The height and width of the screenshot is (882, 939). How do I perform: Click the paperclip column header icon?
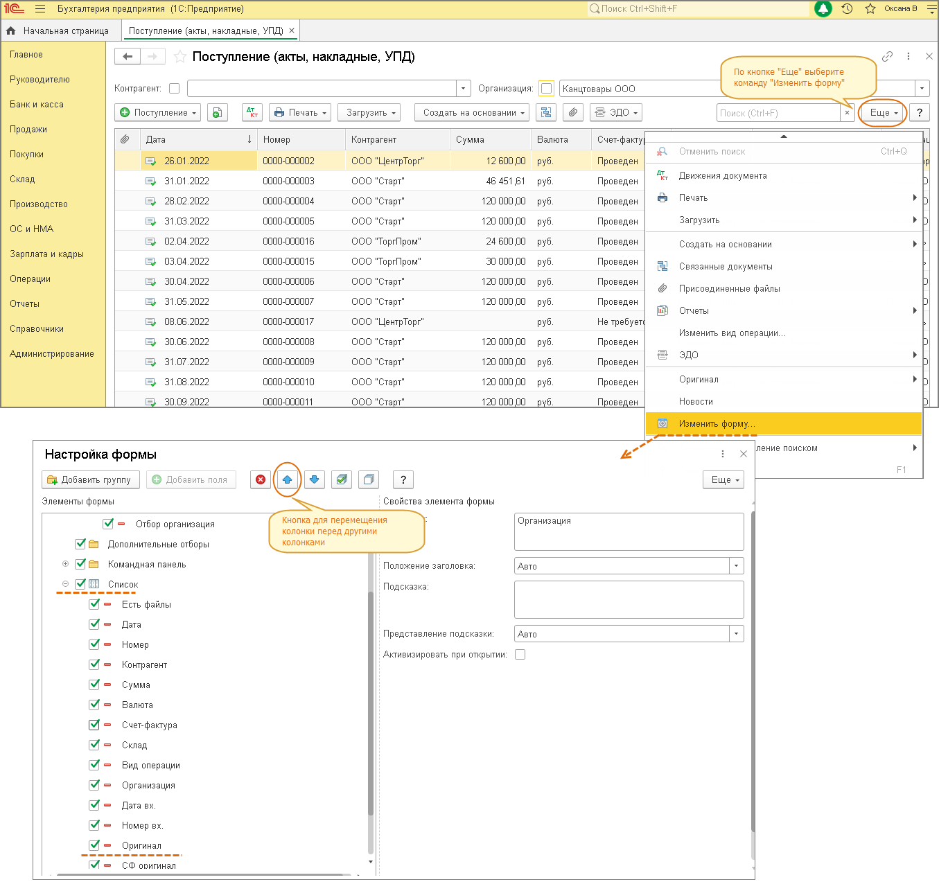point(125,139)
